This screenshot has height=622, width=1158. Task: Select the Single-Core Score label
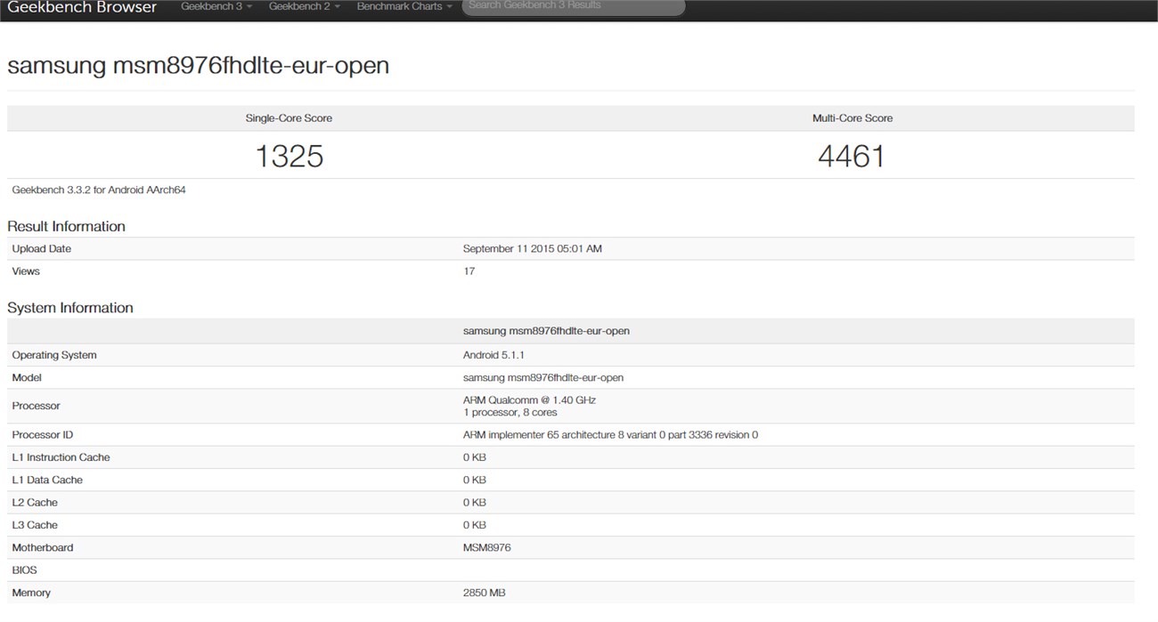click(x=289, y=118)
